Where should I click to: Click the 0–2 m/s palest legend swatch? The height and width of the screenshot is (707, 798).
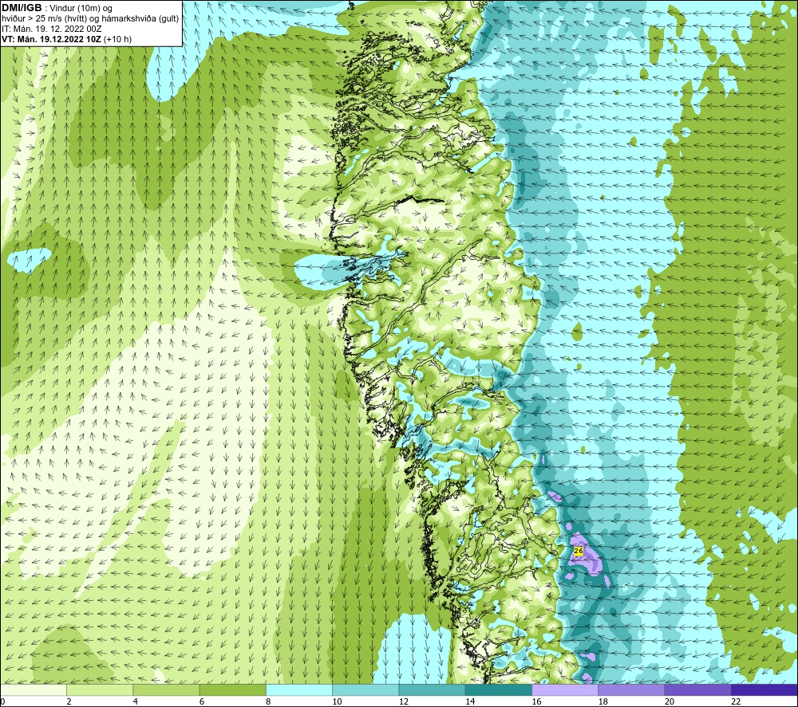click(34, 689)
